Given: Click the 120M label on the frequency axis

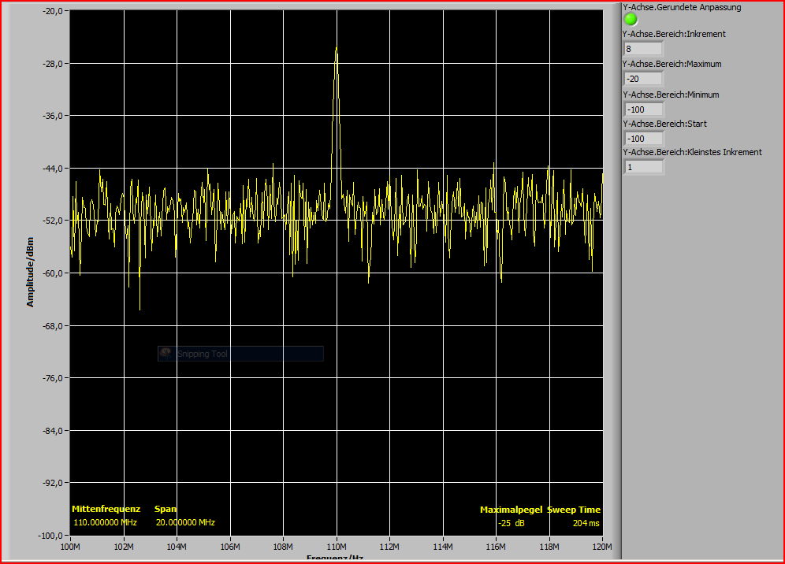Looking at the screenshot, I should [x=602, y=547].
